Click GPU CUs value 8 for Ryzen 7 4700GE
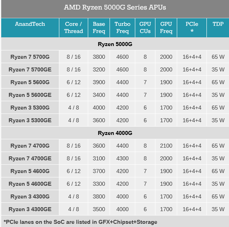Viewport: 229px width, 227px height. (x=145, y=158)
